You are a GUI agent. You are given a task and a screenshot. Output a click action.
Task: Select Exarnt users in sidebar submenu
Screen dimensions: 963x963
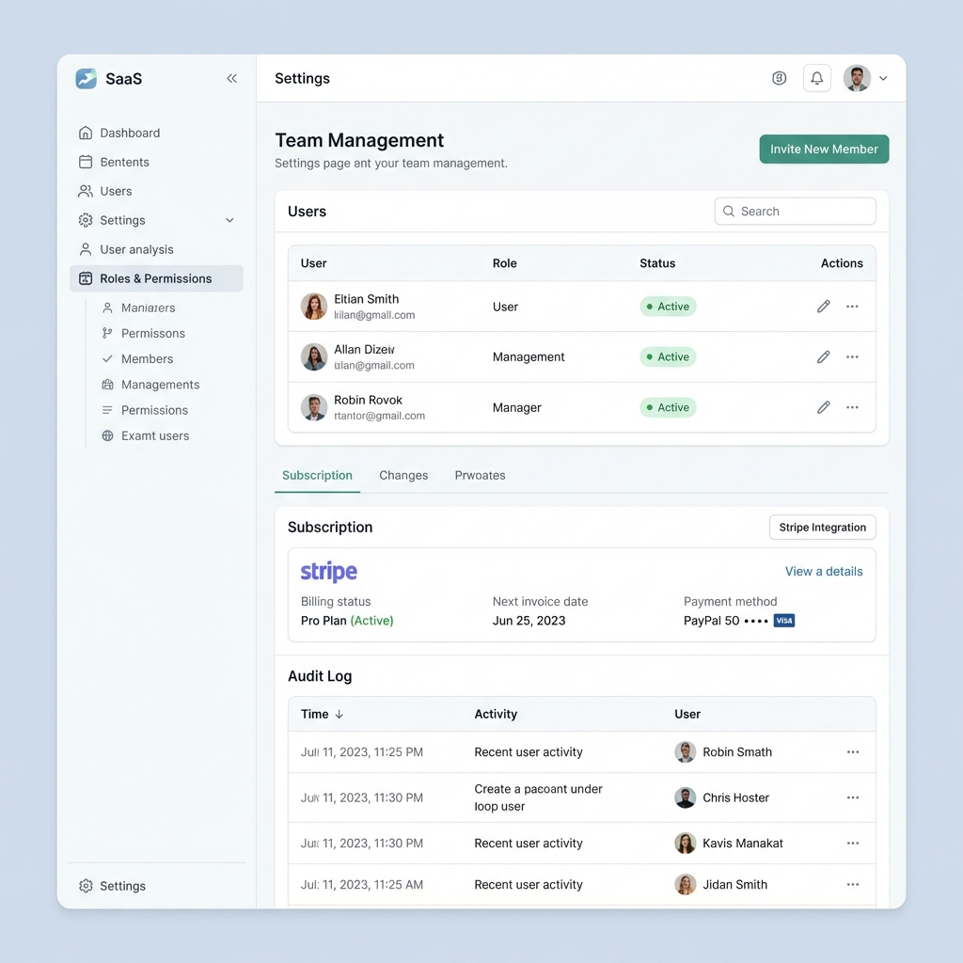[x=155, y=435]
